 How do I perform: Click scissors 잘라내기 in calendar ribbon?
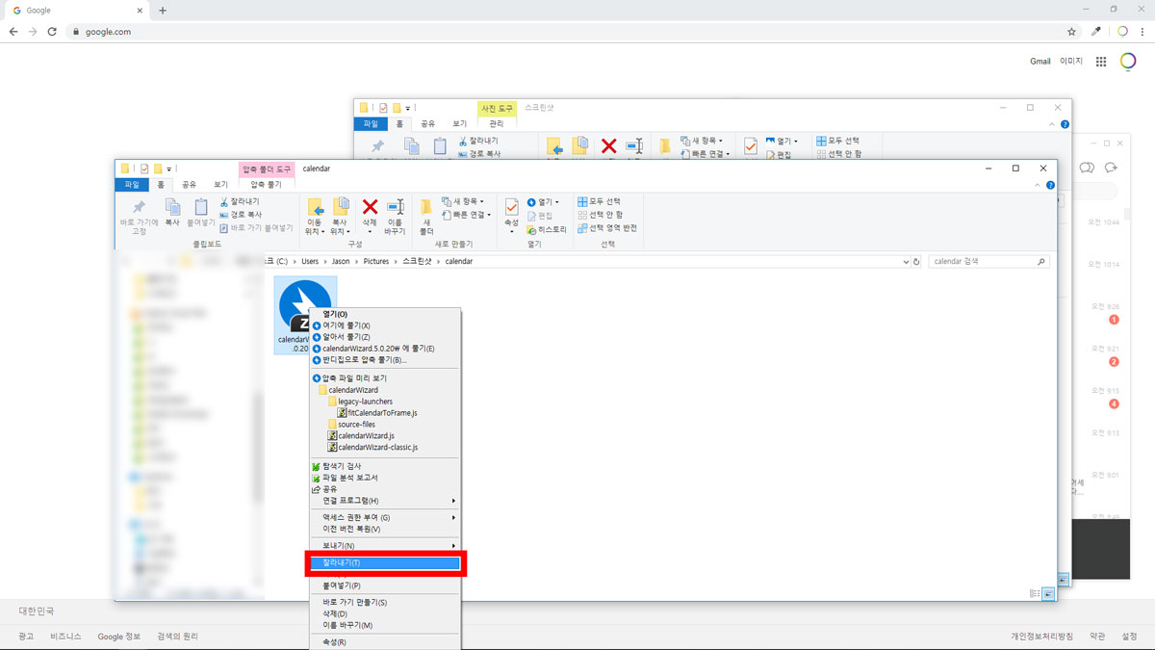[240, 202]
